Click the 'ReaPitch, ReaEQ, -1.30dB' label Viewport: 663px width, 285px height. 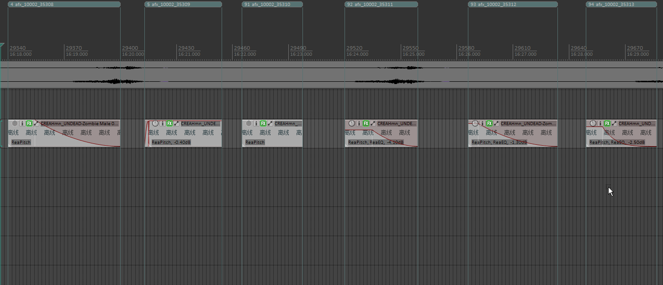tap(499, 142)
